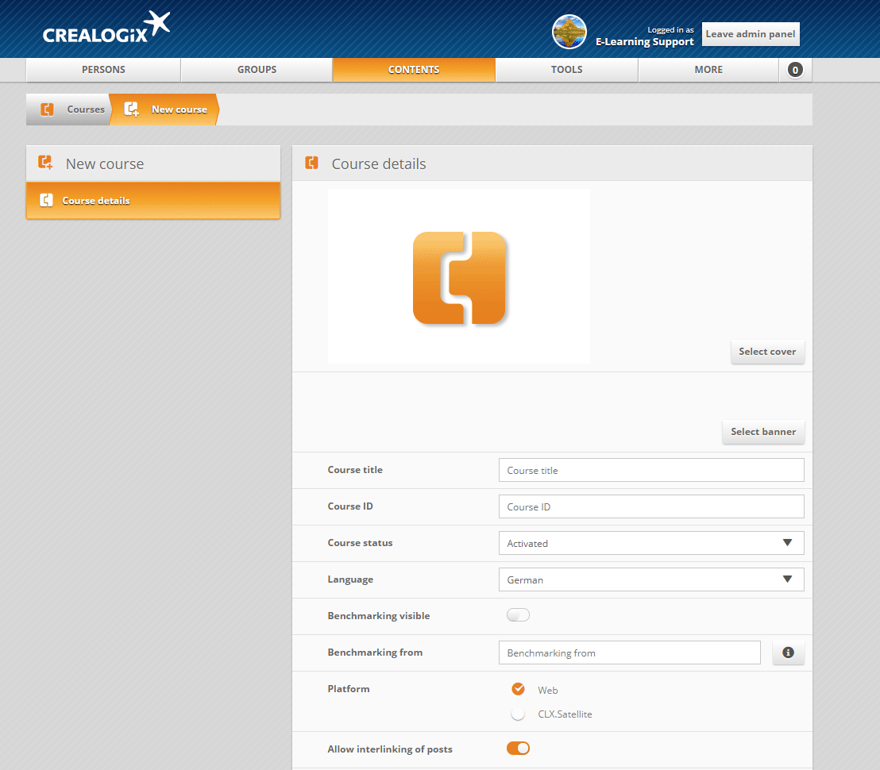
Task: Open the user profile avatar
Action: [x=569, y=33]
